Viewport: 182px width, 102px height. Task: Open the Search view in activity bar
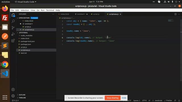click(13, 21)
